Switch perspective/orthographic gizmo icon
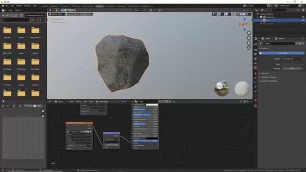The image size is (306, 172). tap(249, 47)
